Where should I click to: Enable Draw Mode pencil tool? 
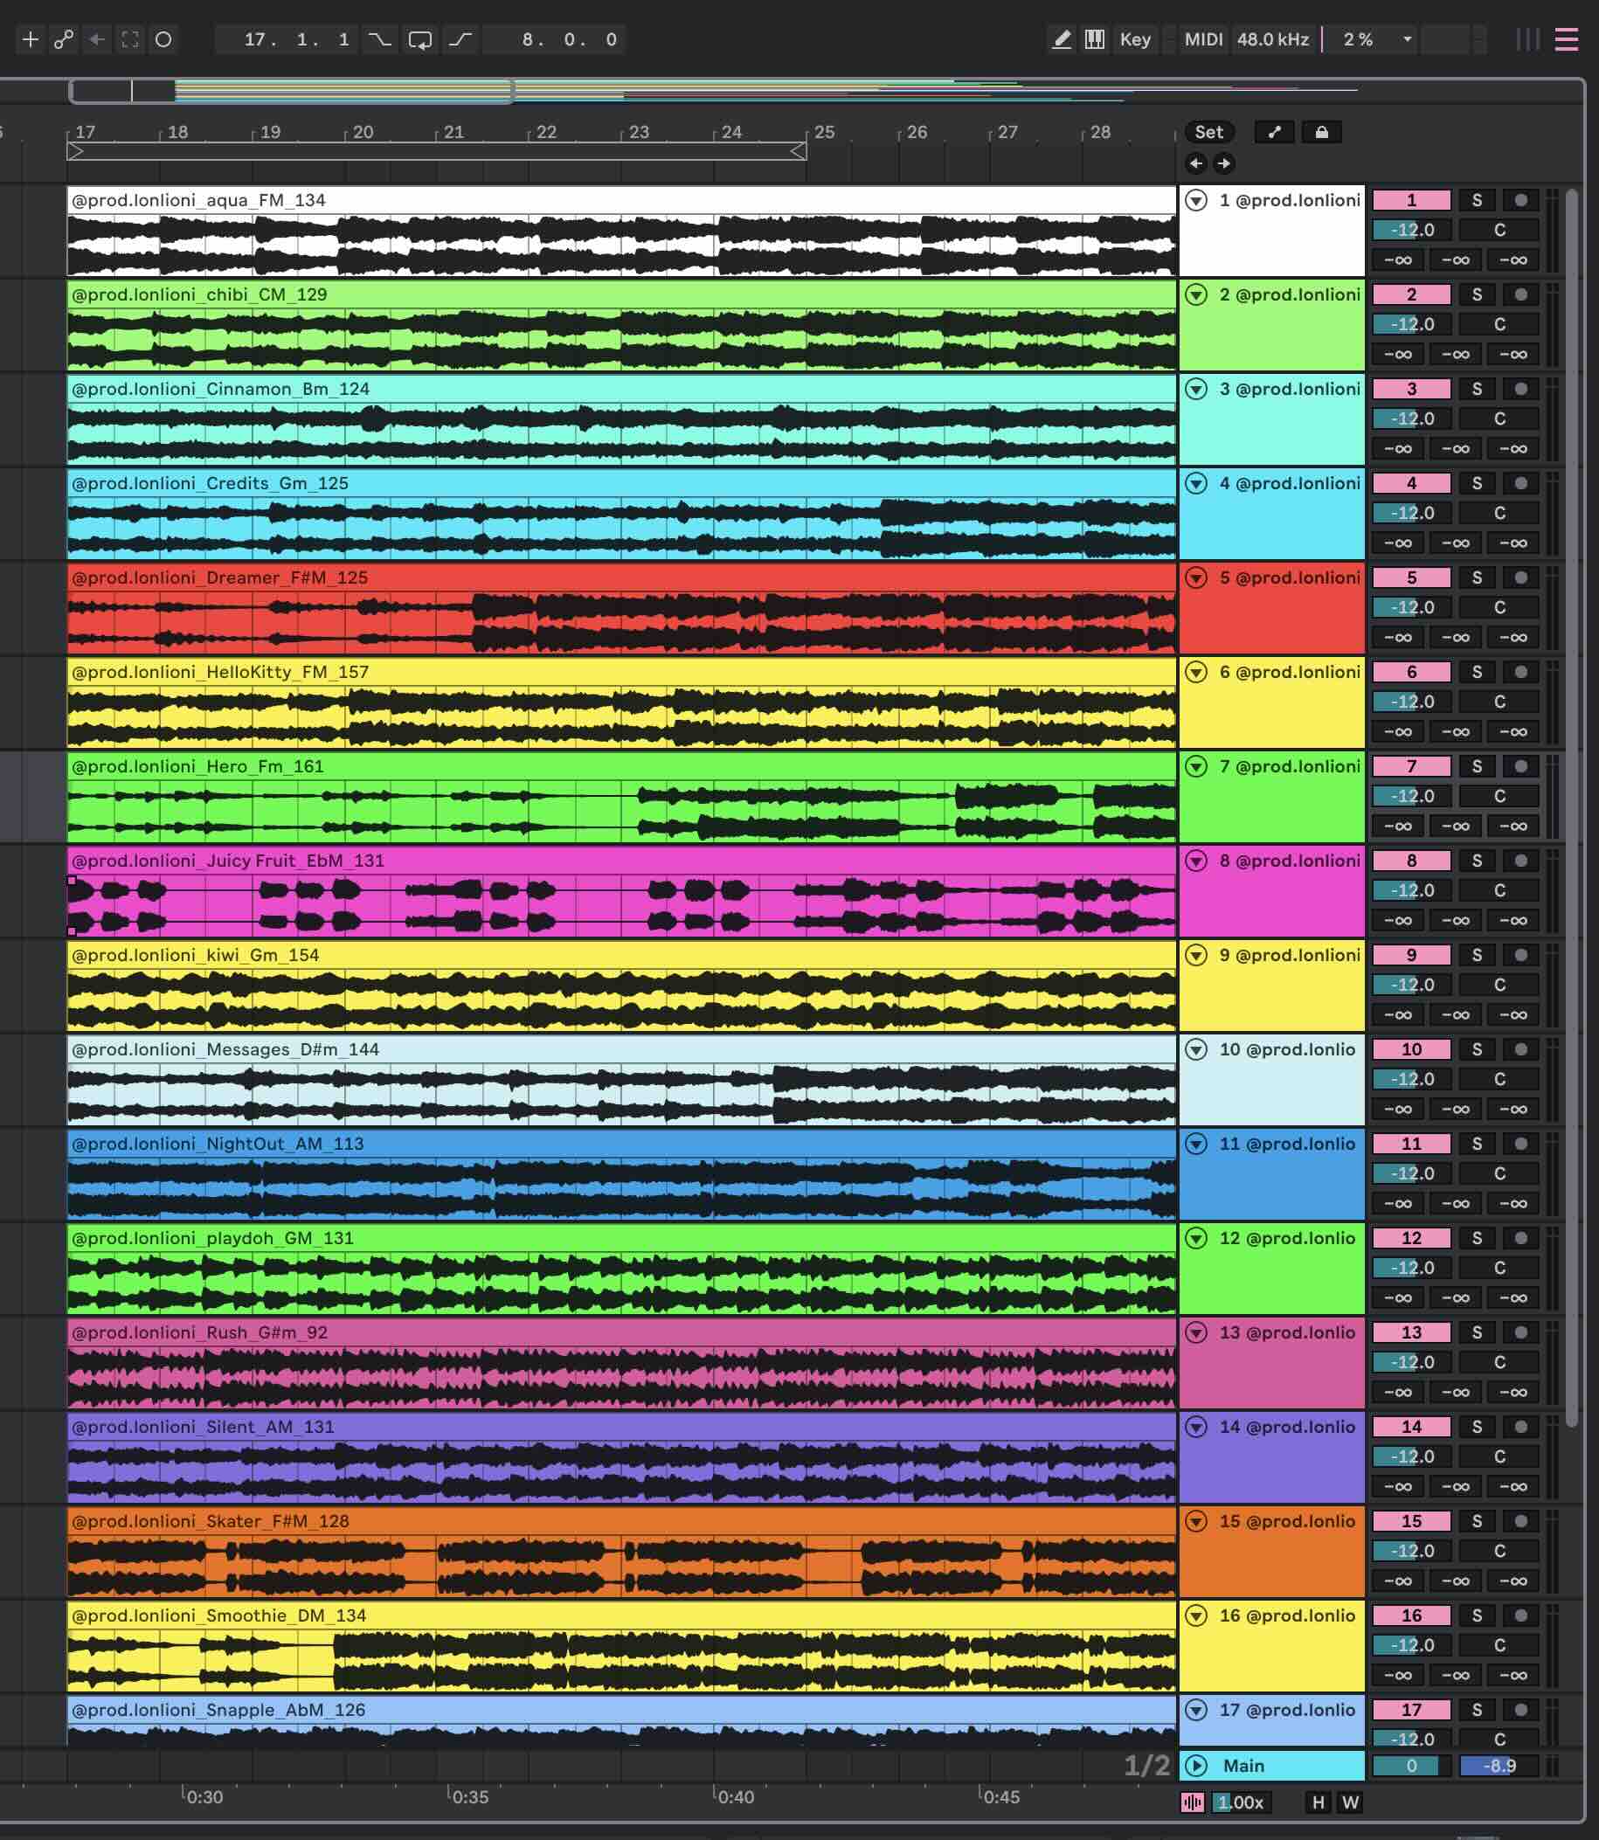pos(1061,39)
